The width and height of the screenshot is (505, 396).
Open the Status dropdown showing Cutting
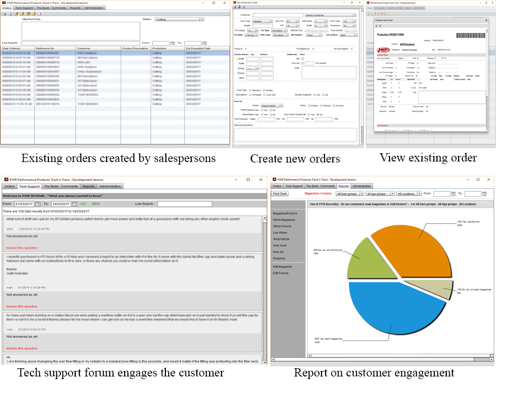pos(179,20)
